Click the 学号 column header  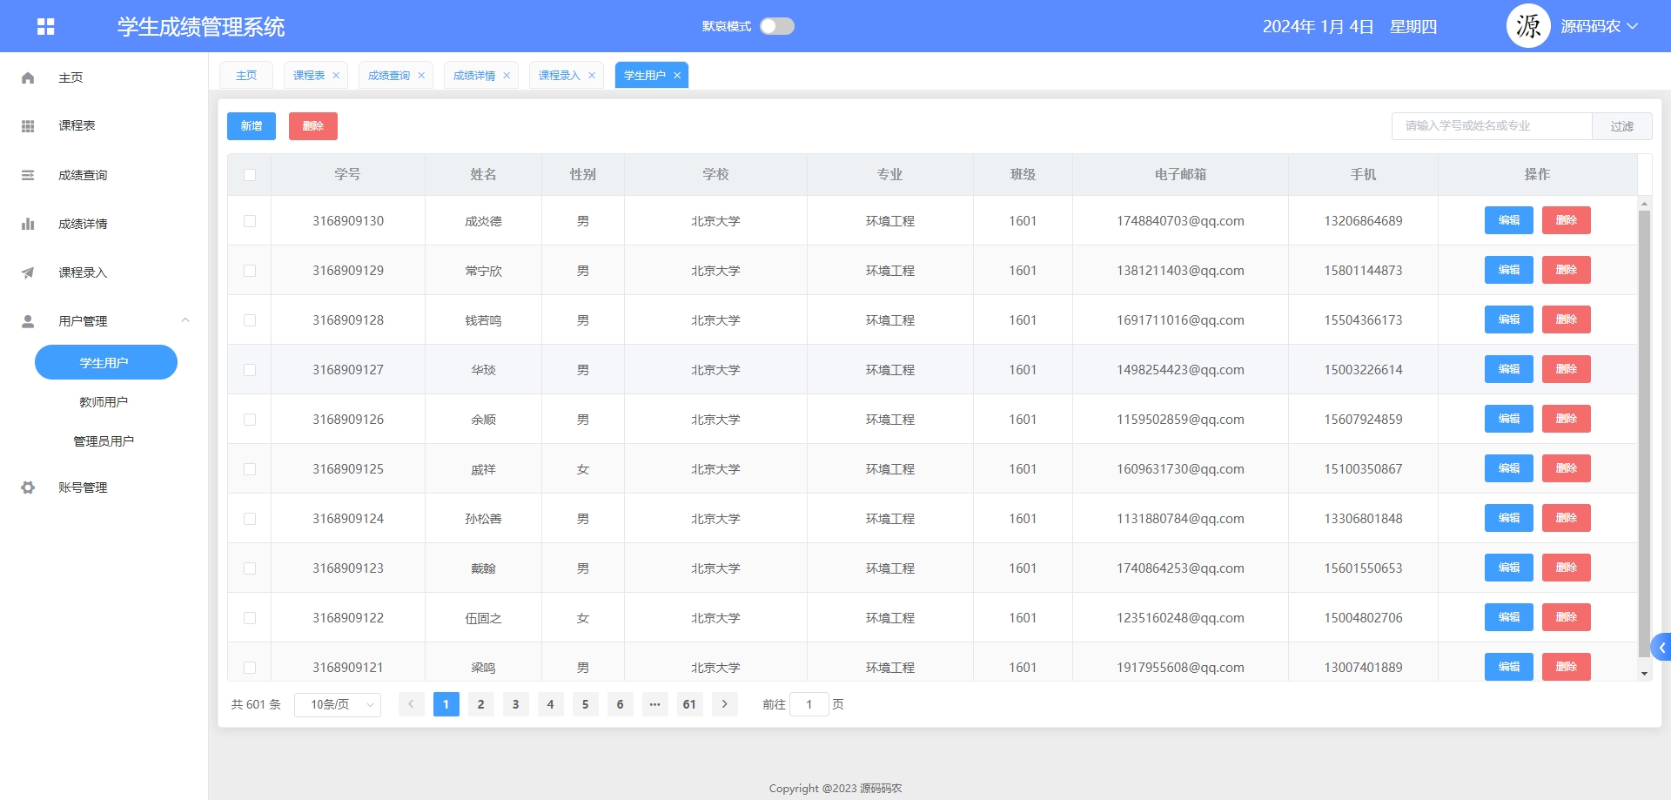coord(347,175)
